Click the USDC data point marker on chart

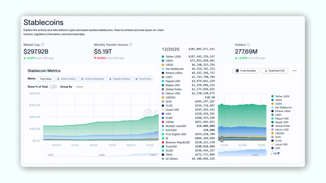point(222,127)
